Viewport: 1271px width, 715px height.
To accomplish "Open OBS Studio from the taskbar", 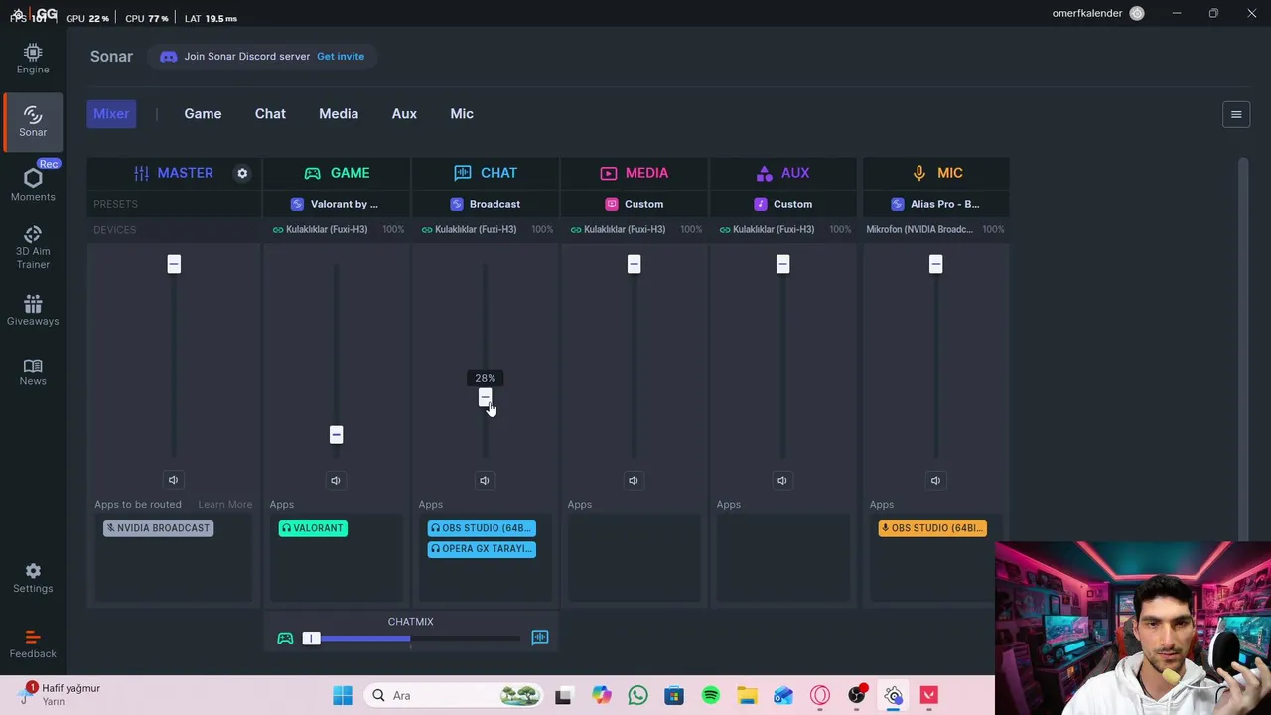I will [857, 696].
